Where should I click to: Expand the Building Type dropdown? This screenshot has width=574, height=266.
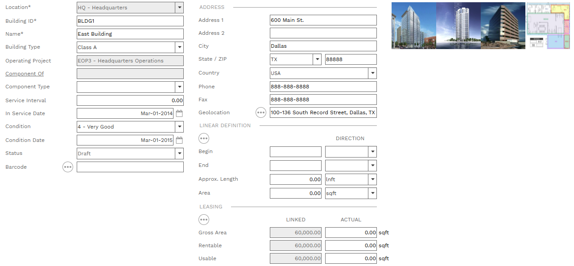[x=179, y=47]
